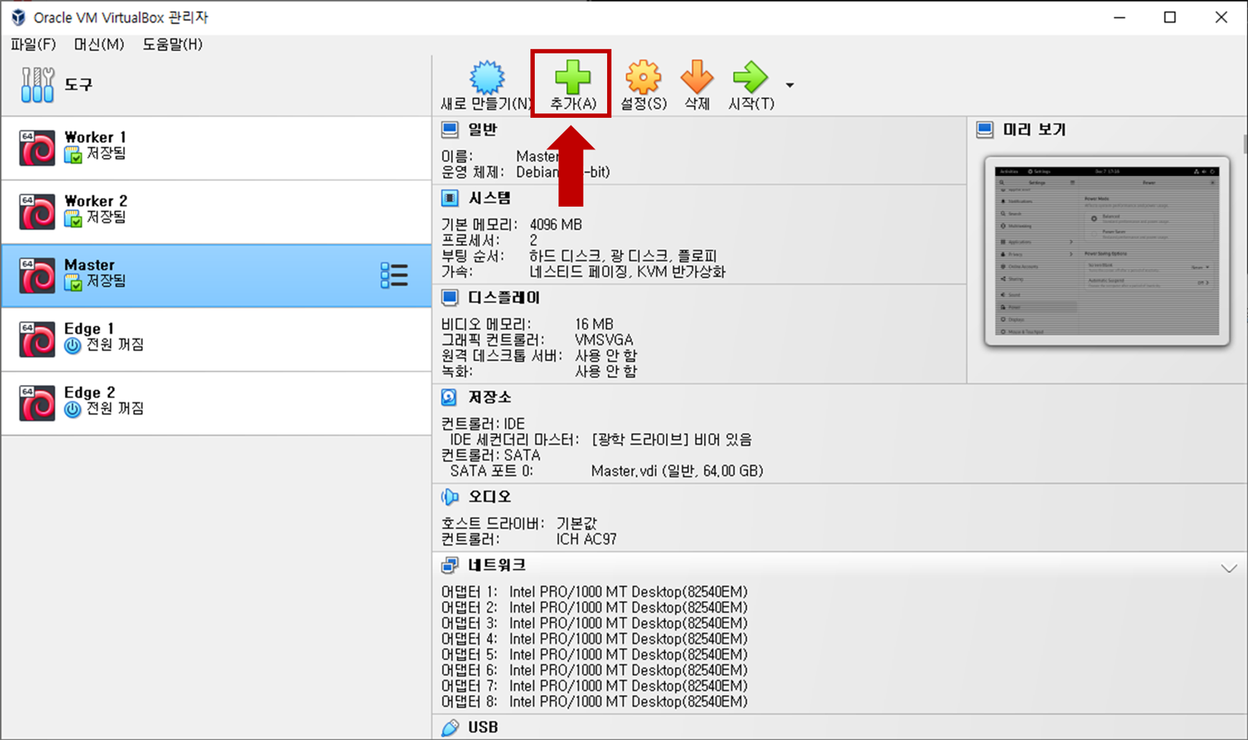Click the Edge 1 powered-off icon

[73, 346]
